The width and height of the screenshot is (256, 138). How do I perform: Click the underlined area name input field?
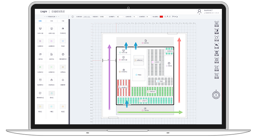pos(87,17)
